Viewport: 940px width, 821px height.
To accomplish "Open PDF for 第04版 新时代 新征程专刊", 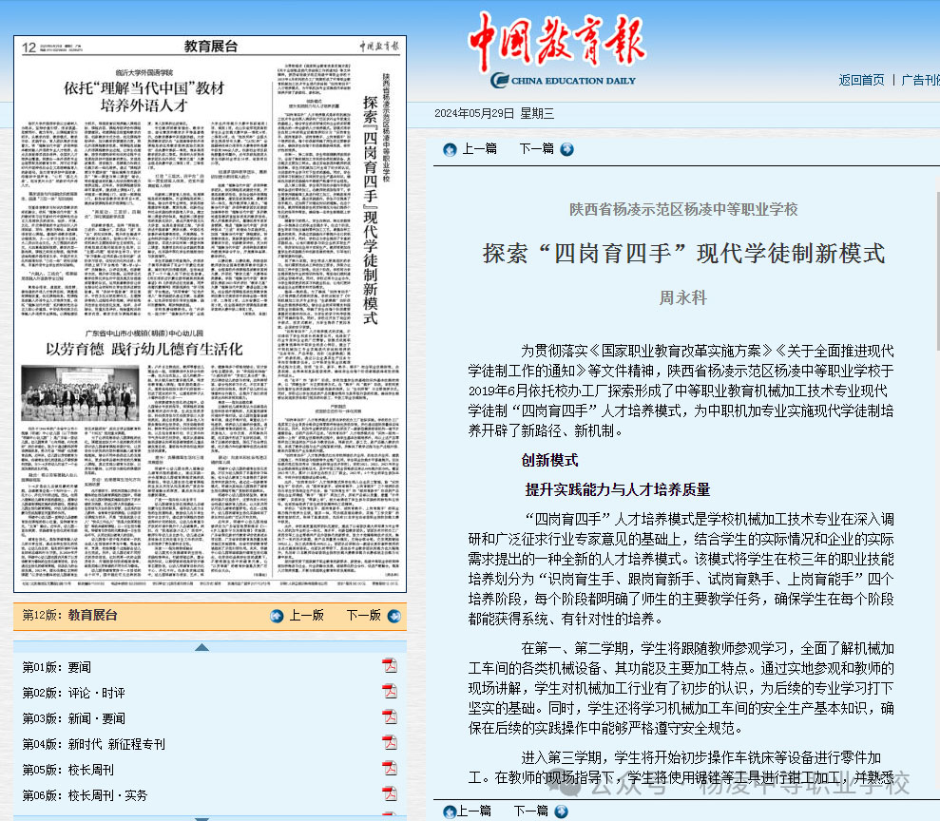I will 389,743.
